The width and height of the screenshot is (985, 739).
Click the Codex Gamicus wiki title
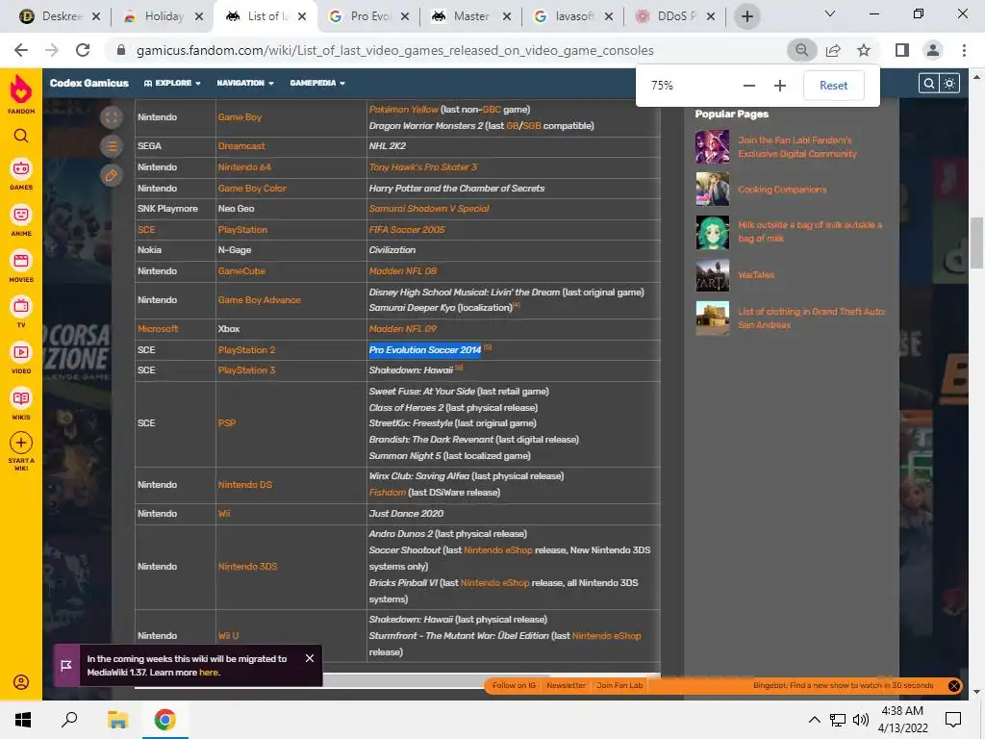[89, 83]
